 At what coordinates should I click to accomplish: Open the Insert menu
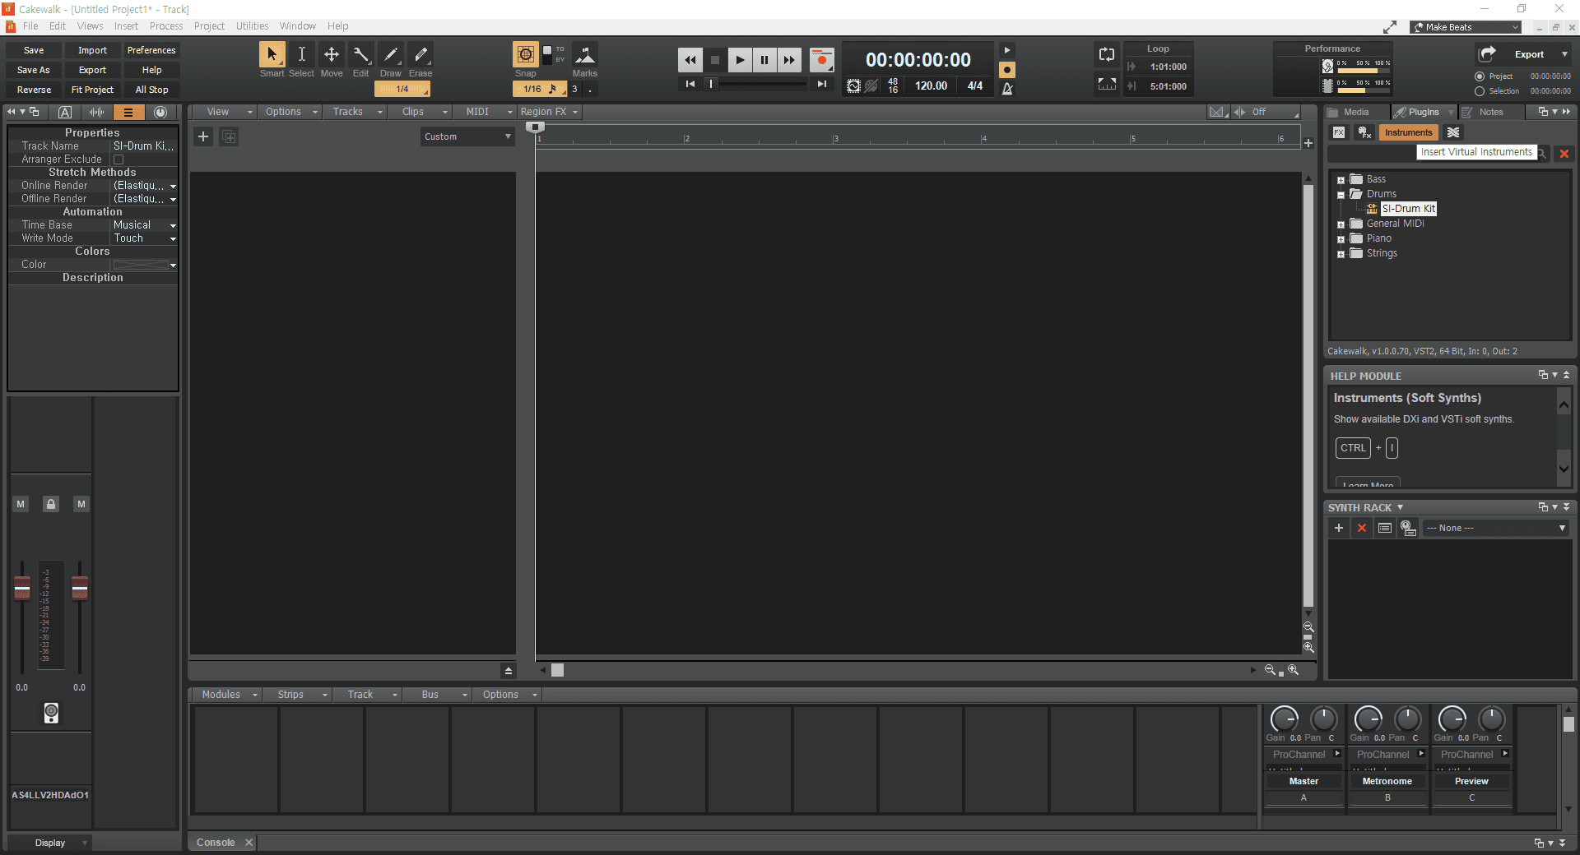click(126, 25)
